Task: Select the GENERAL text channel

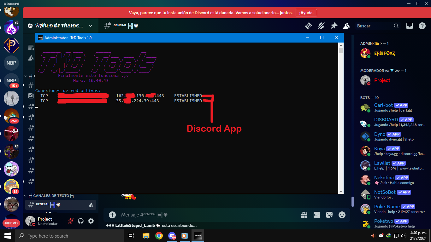Action: coord(60,205)
